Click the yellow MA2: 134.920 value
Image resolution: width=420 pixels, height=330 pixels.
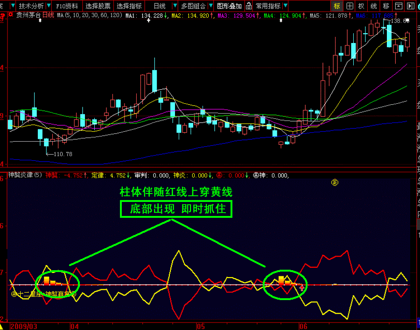tap(193, 16)
